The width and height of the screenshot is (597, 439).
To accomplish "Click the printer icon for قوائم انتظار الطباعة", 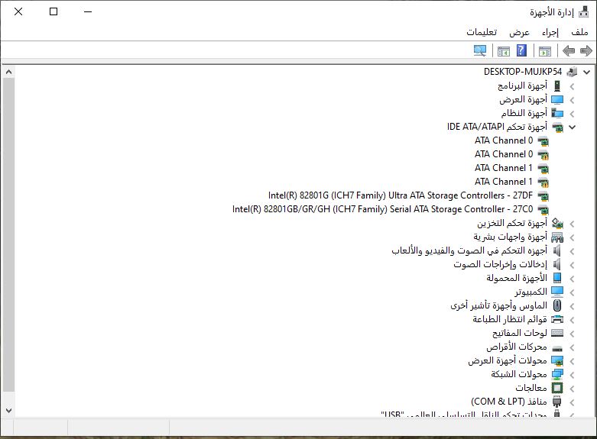I will click(557, 319).
